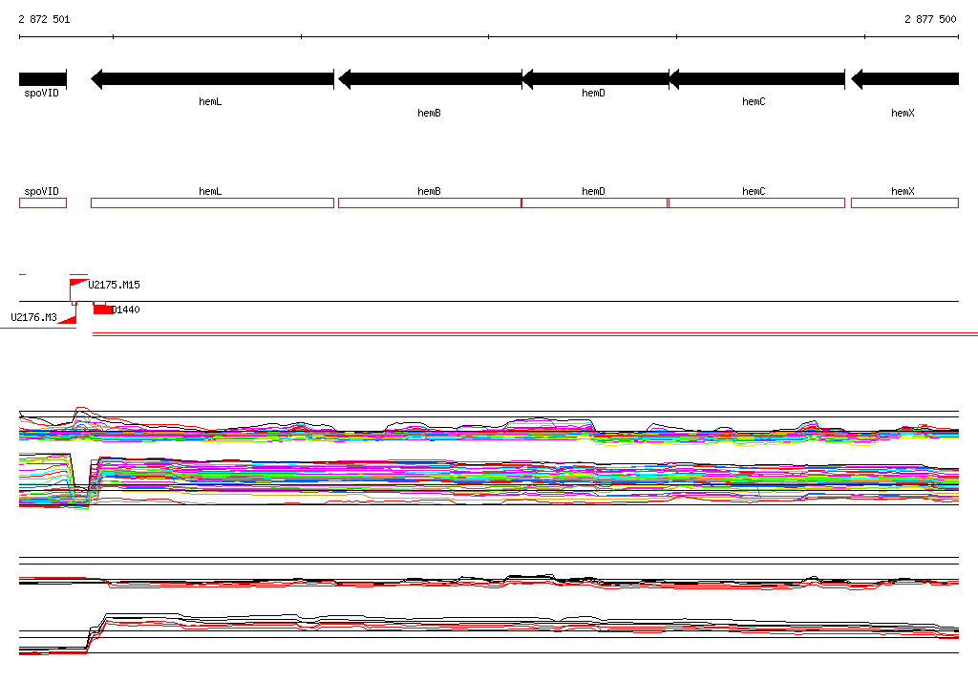The image size is (978, 682).
Task: Click the hemB red outlined box
Action: (430, 202)
